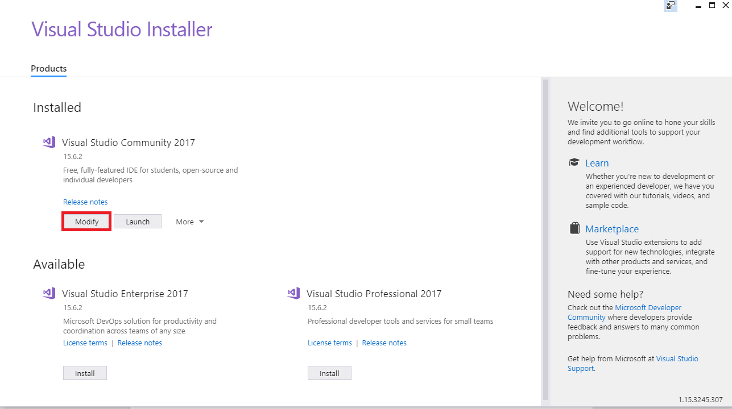This screenshot has height=409, width=732.
Task: Expand the More dropdown menu
Action: 189,222
